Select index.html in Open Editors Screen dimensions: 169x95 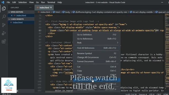click(x=21, y=16)
